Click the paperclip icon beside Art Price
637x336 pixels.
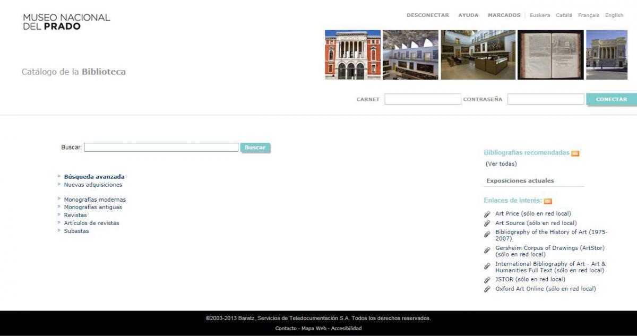click(x=486, y=213)
